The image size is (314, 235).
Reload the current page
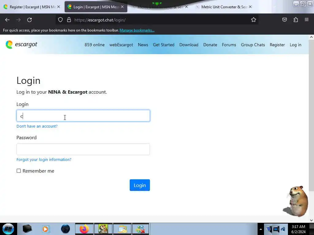[29, 20]
